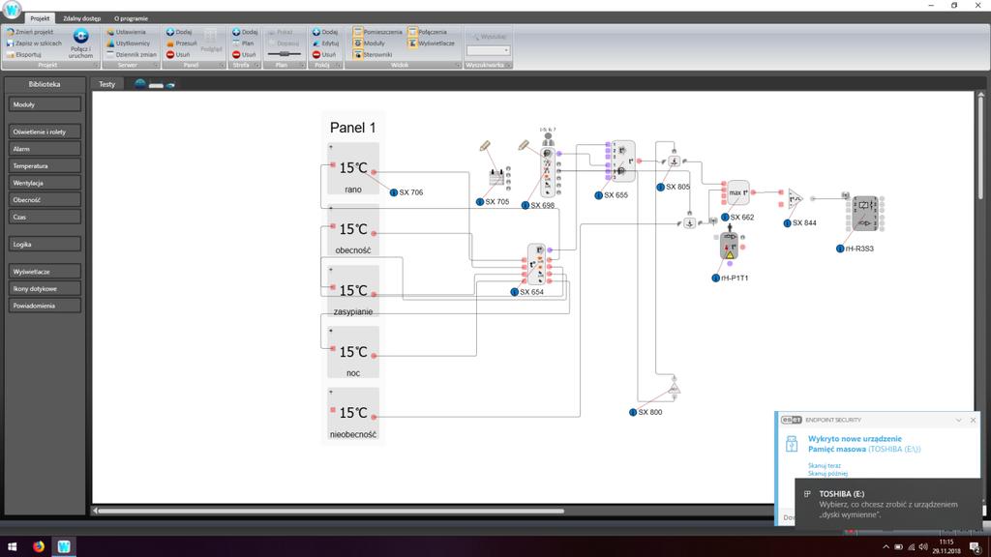Open Ustawienia in the Serwer group

tap(126, 32)
